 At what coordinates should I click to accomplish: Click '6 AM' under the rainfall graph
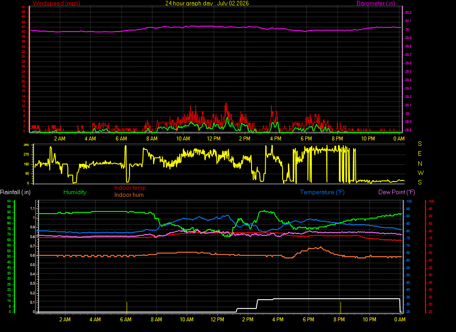(x=126, y=320)
